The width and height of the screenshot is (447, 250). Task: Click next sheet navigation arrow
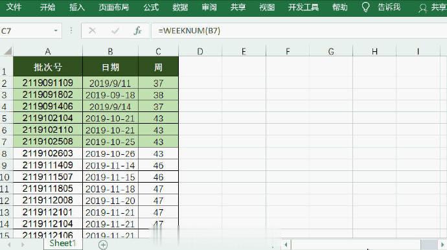coord(23,245)
